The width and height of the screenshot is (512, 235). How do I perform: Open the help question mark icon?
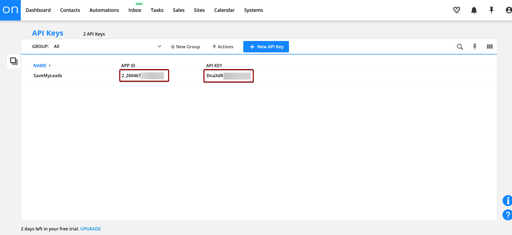[507, 215]
